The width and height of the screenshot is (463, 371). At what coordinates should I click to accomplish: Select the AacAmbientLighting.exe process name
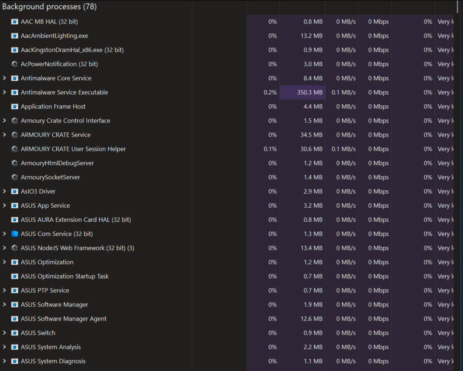[54, 36]
